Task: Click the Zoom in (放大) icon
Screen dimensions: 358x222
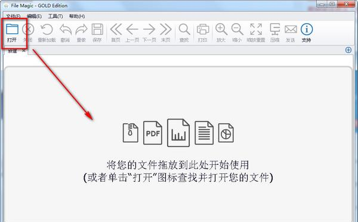Action: (x=221, y=29)
